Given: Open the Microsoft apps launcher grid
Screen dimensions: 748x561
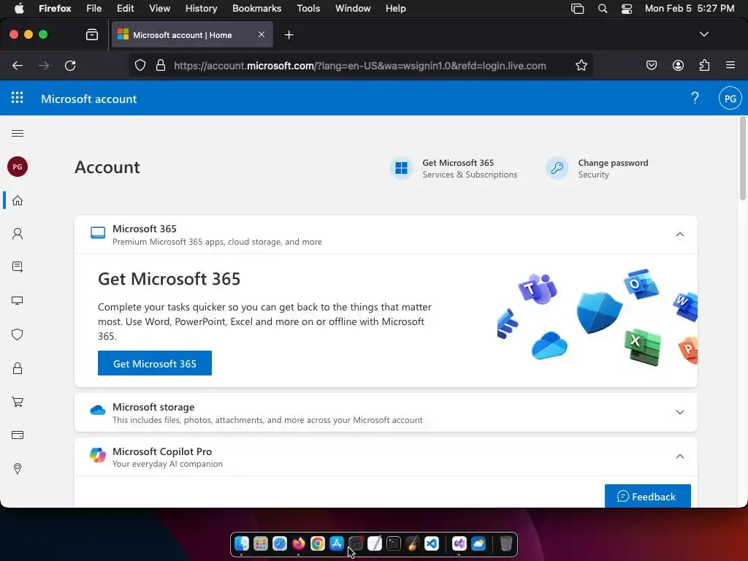Looking at the screenshot, I should tap(18, 99).
